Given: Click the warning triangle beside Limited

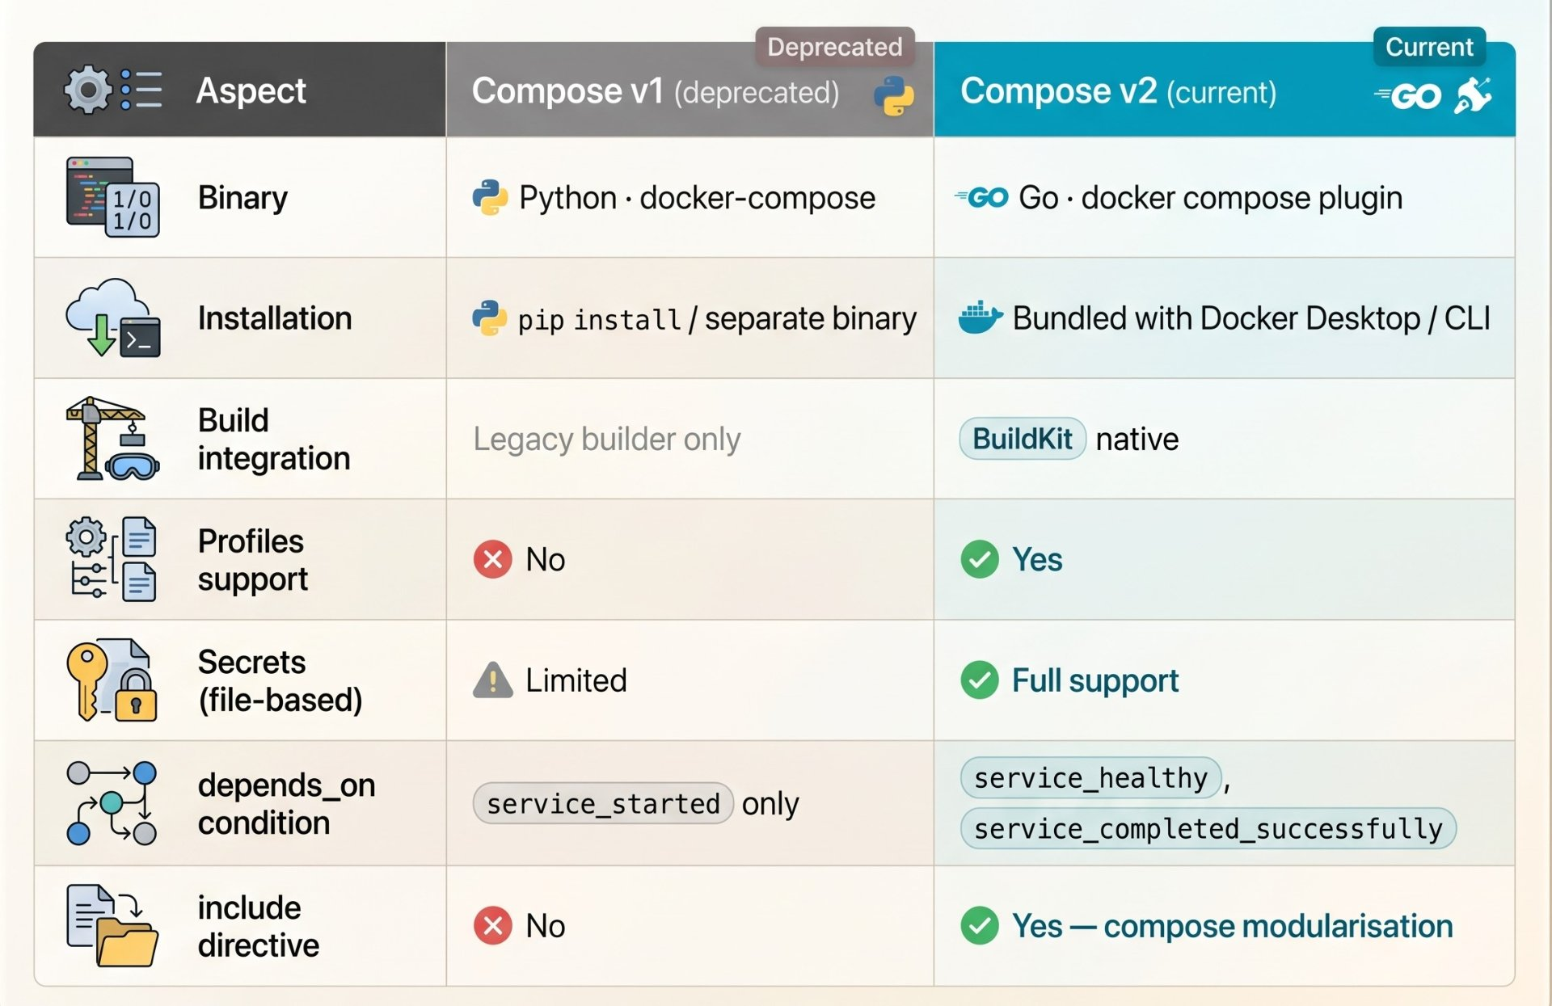Looking at the screenshot, I should point(493,680).
